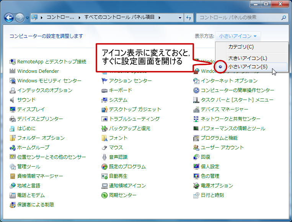292x222 pixels.
Task: Open the パフォーマンスの情報とツール link
Action: tap(233, 129)
